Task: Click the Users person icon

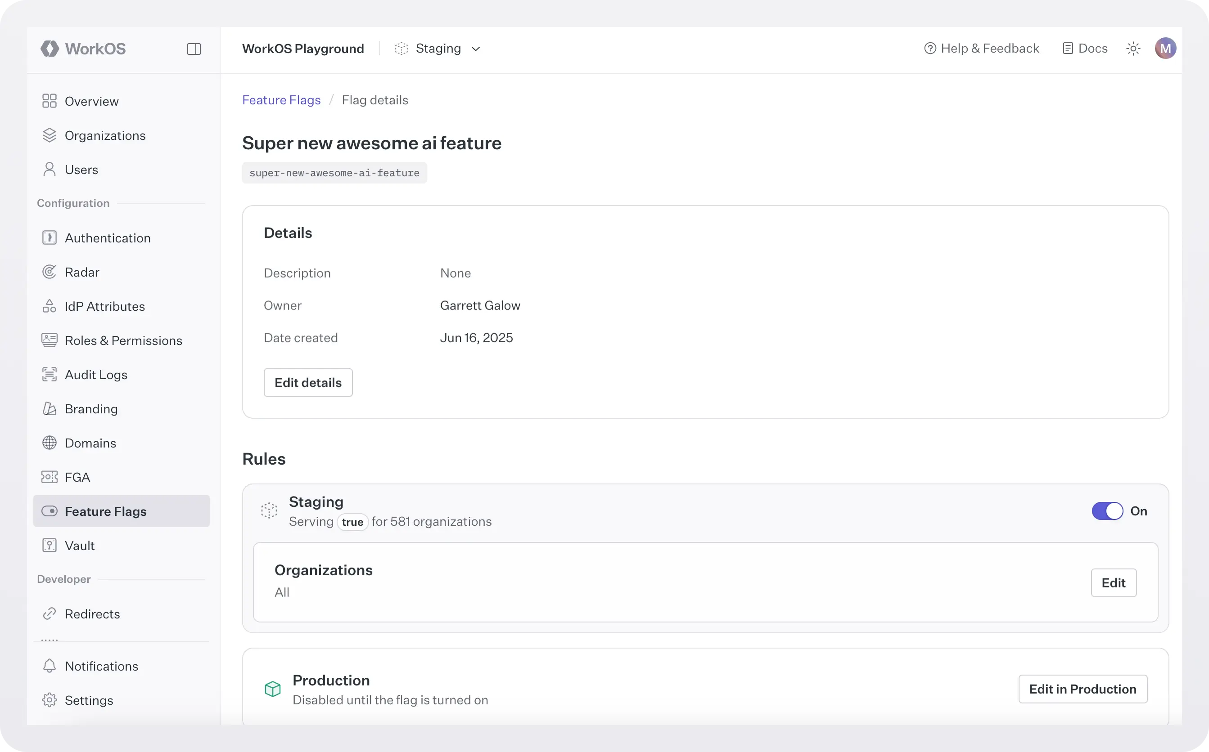Action: (x=49, y=170)
